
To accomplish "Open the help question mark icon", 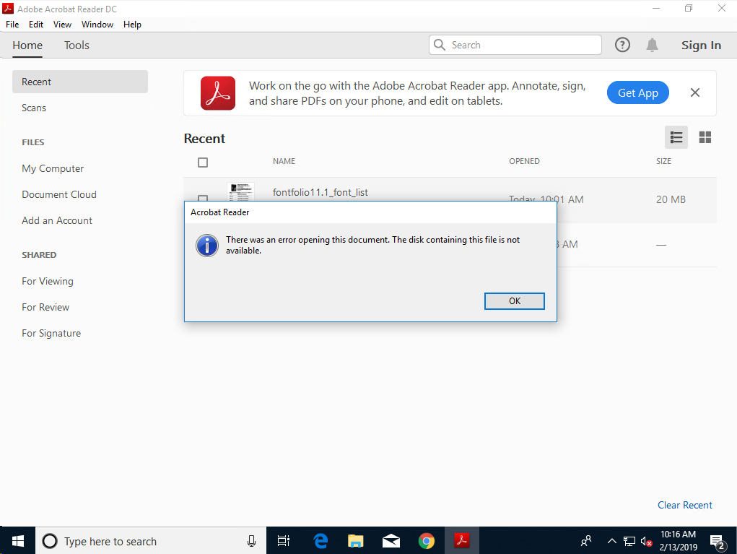I will (x=622, y=45).
